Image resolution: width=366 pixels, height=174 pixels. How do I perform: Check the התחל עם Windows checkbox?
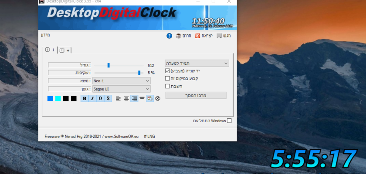click(x=230, y=120)
